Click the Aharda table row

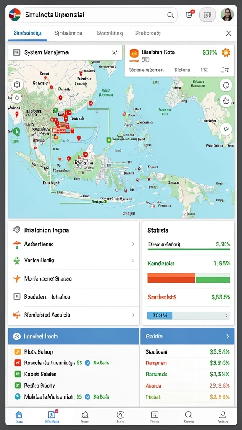[x=187, y=385]
